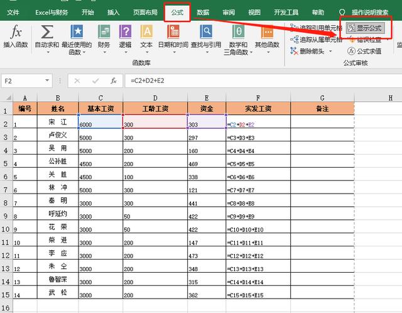Image resolution: width=402 pixels, height=313 pixels.
Task: Switch to the Page Layout (页面布局) tab
Action: click(x=145, y=13)
